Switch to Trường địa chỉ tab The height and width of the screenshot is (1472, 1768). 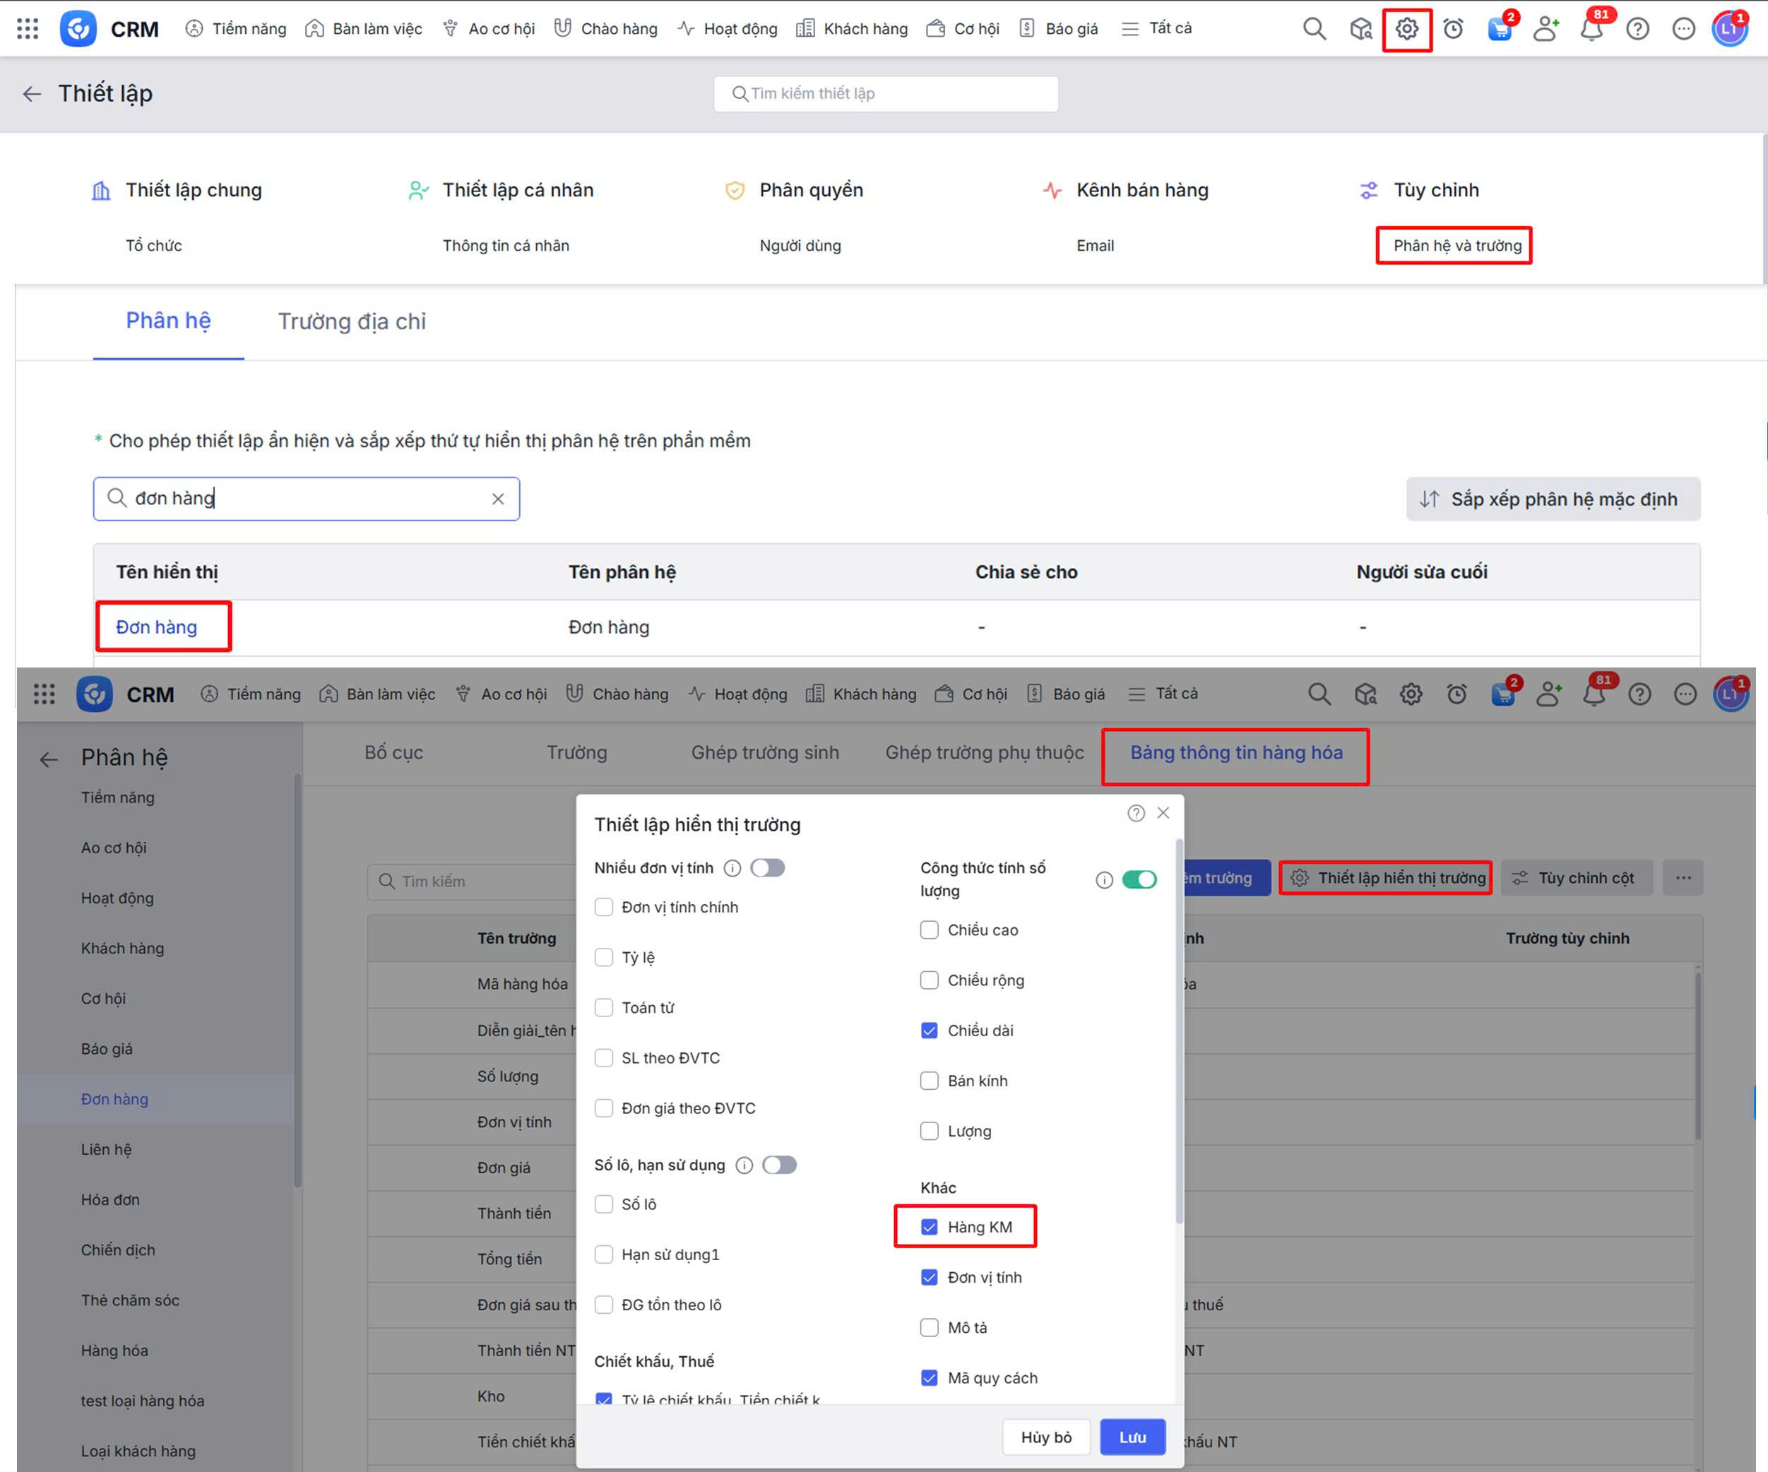352,321
